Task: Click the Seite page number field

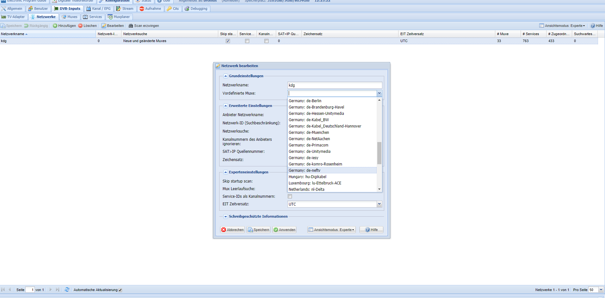Action: 30,290
